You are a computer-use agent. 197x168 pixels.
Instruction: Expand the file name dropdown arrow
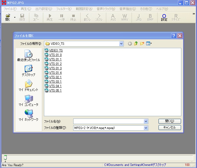point(146,121)
